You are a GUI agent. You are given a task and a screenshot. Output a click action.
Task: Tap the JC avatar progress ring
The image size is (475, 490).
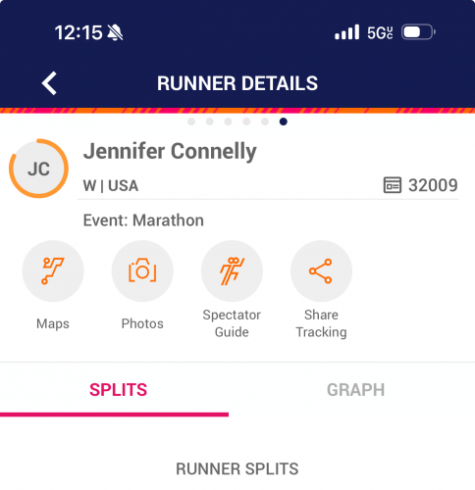click(38, 169)
